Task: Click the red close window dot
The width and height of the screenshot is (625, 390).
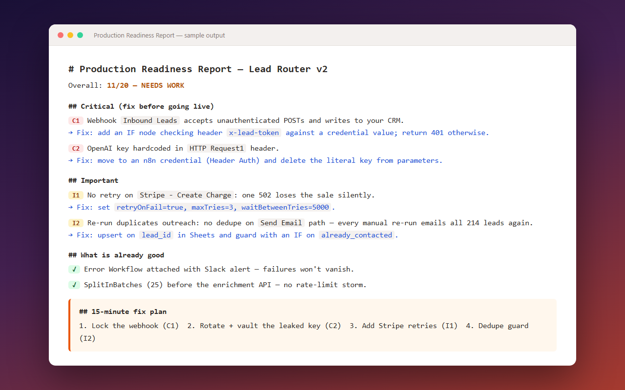Action: click(61, 35)
